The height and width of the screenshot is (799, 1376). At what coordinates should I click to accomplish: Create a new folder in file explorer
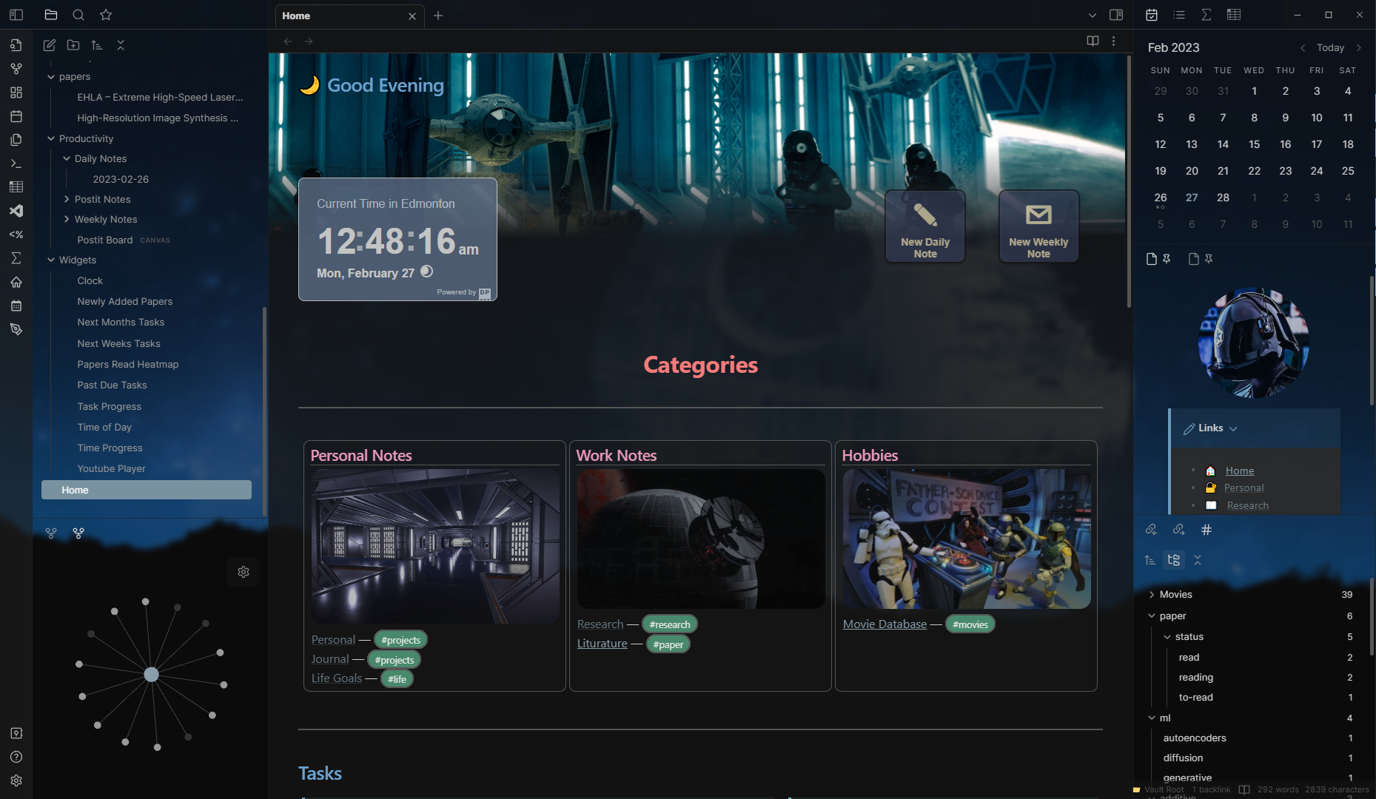click(x=73, y=45)
